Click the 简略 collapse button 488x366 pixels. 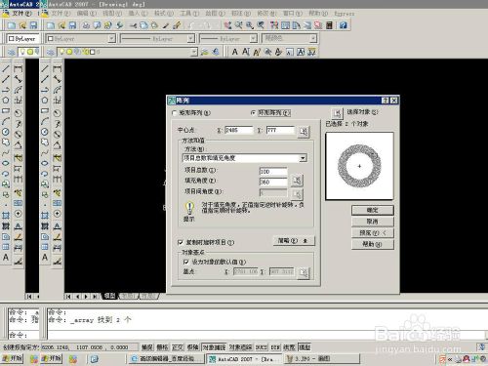[x=294, y=241]
